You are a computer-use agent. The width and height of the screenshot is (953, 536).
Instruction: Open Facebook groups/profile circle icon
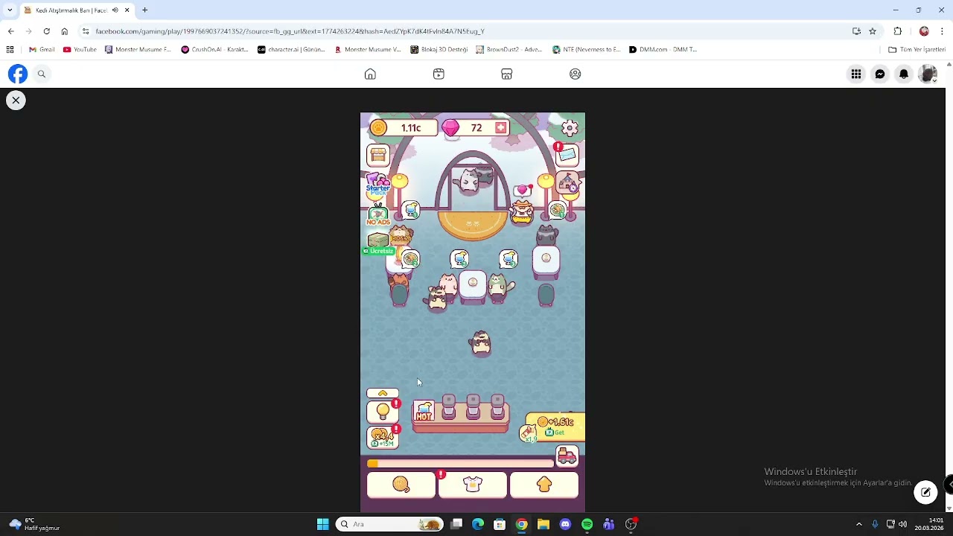click(x=575, y=74)
